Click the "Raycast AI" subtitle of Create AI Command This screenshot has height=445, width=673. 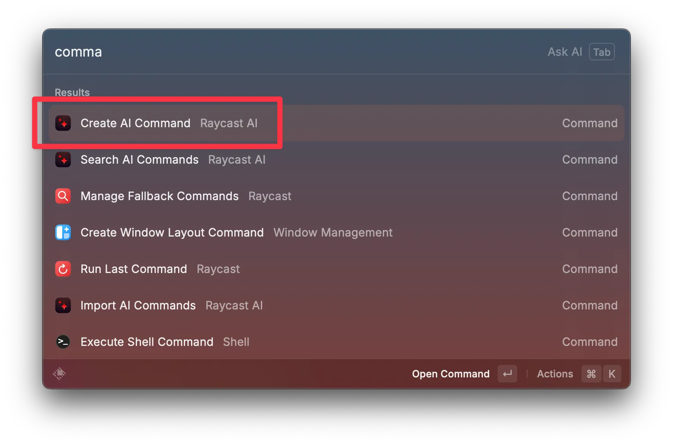229,123
